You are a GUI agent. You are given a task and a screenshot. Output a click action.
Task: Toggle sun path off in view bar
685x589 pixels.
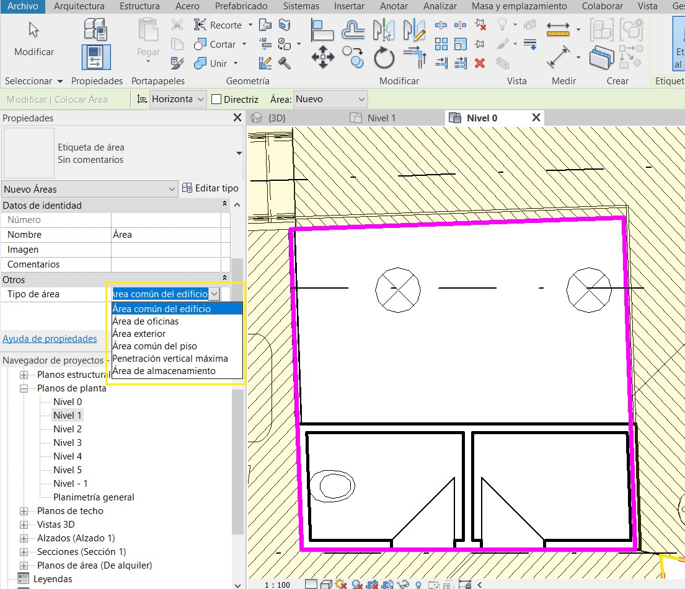click(x=340, y=584)
